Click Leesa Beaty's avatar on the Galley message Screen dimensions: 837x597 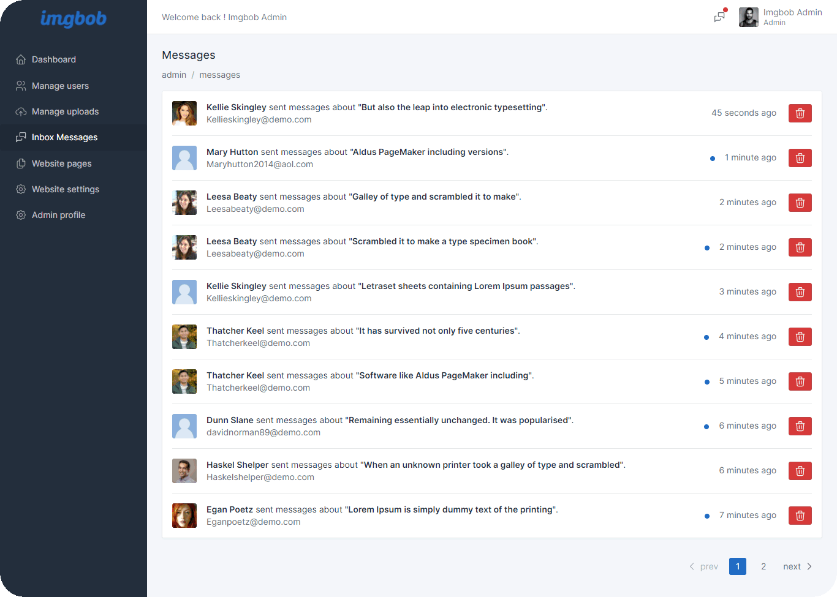(x=184, y=203)
